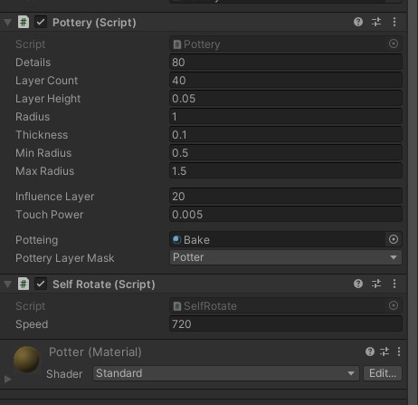Viewport: 418px width, 405px height.
Task: Click the Pottery (Script) header title
Action: click(94, 23)
